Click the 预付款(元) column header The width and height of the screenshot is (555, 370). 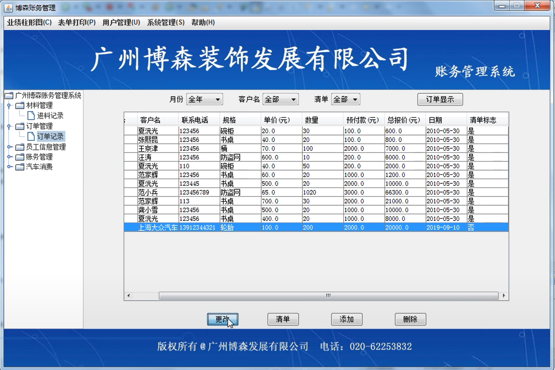(x=364, y=120)
